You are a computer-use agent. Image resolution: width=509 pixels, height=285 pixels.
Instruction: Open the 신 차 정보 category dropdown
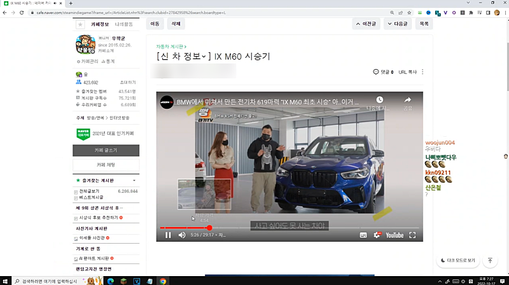pos(183,57)
